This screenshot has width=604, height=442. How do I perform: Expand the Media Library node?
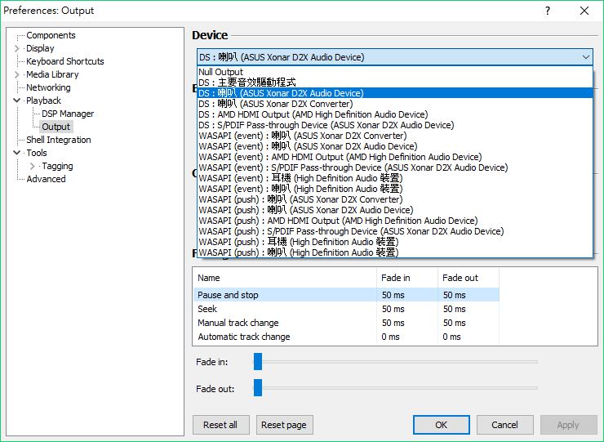pos(16,74)
